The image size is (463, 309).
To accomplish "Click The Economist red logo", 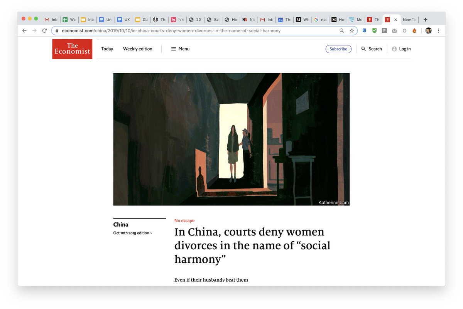I will pos(72,49).
